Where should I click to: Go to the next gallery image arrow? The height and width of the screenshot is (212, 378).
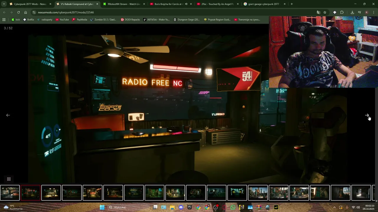[x=367, y=115]
